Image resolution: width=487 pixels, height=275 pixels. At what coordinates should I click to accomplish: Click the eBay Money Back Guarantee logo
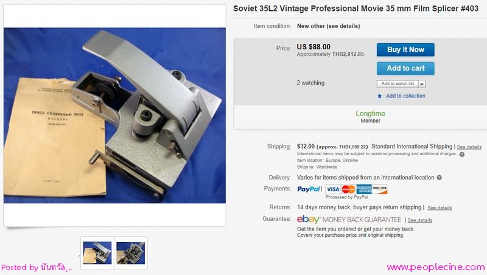(349, 220)
